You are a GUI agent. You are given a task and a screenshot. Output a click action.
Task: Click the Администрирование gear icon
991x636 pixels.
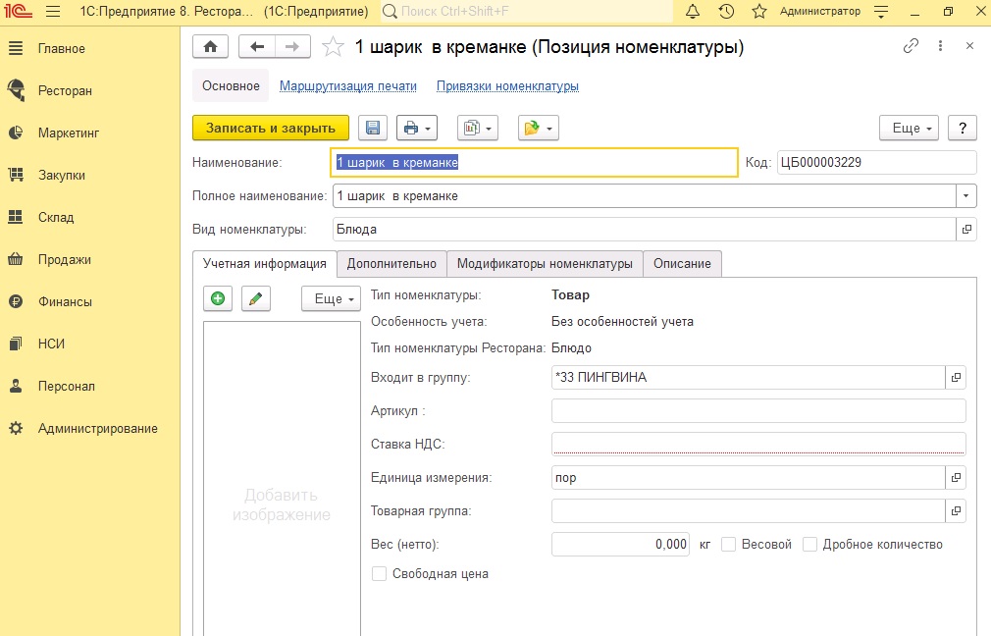tap(16, 429)
